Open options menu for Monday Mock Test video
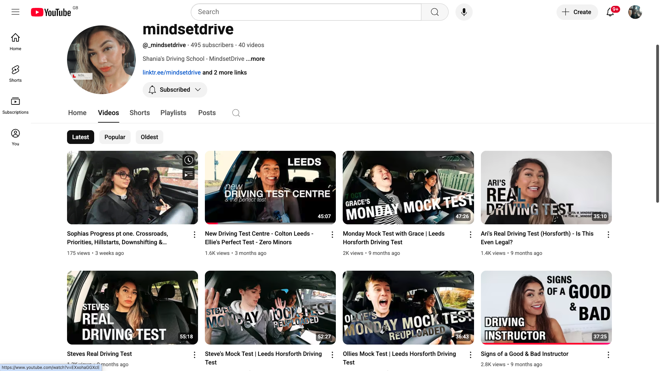 pos(470,235)
